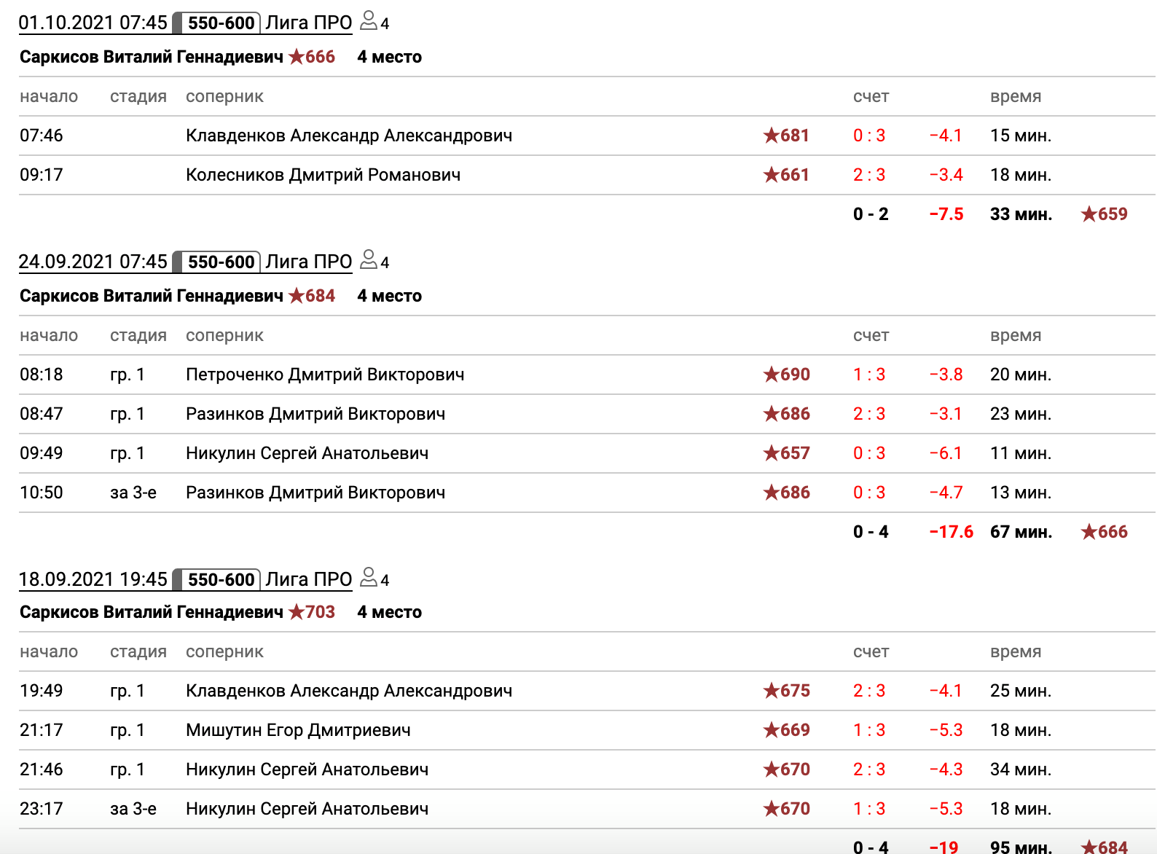Click the participants icon beside the 24.09.2021 tournament
Image resolution: width=1157 pixels, height=854 pixels.
click(x=369, y=260)
